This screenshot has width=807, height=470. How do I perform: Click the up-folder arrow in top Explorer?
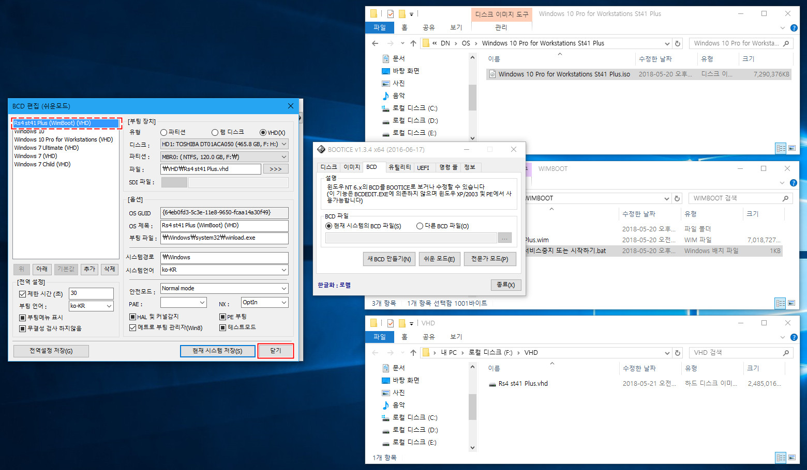click(413, 43)
